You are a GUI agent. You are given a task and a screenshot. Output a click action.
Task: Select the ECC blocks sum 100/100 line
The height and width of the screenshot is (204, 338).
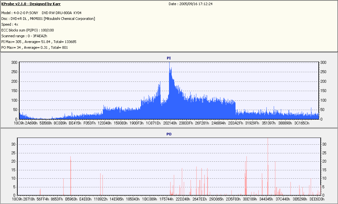pos(28,30)
